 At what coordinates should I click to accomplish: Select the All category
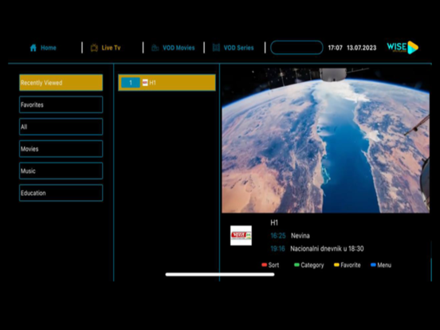[x=61, y=127]
